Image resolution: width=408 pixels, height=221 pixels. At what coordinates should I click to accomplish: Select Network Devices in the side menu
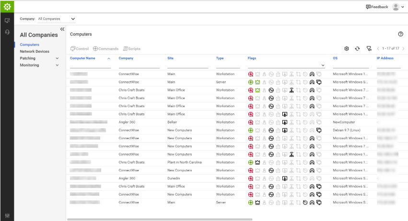tap(35, 51)
